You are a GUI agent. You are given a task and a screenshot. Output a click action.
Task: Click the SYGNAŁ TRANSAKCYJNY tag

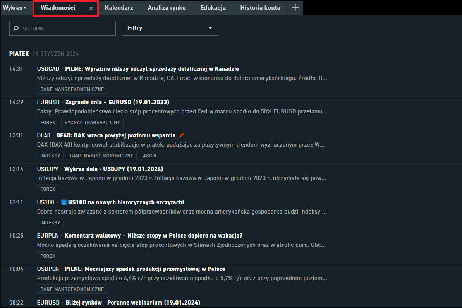pyautogui.click(x=92, y=122)
